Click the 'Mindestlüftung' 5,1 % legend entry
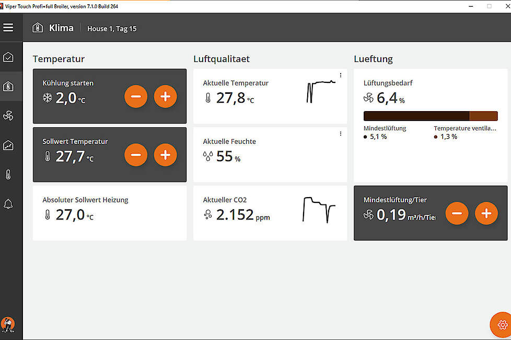This screenshot has width=511, height=340. coord(385,132)
